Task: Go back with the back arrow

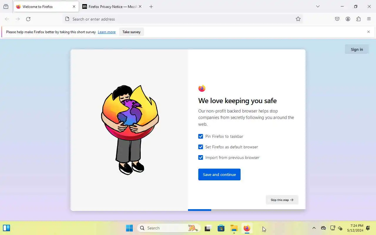Action: click(7, 19)
